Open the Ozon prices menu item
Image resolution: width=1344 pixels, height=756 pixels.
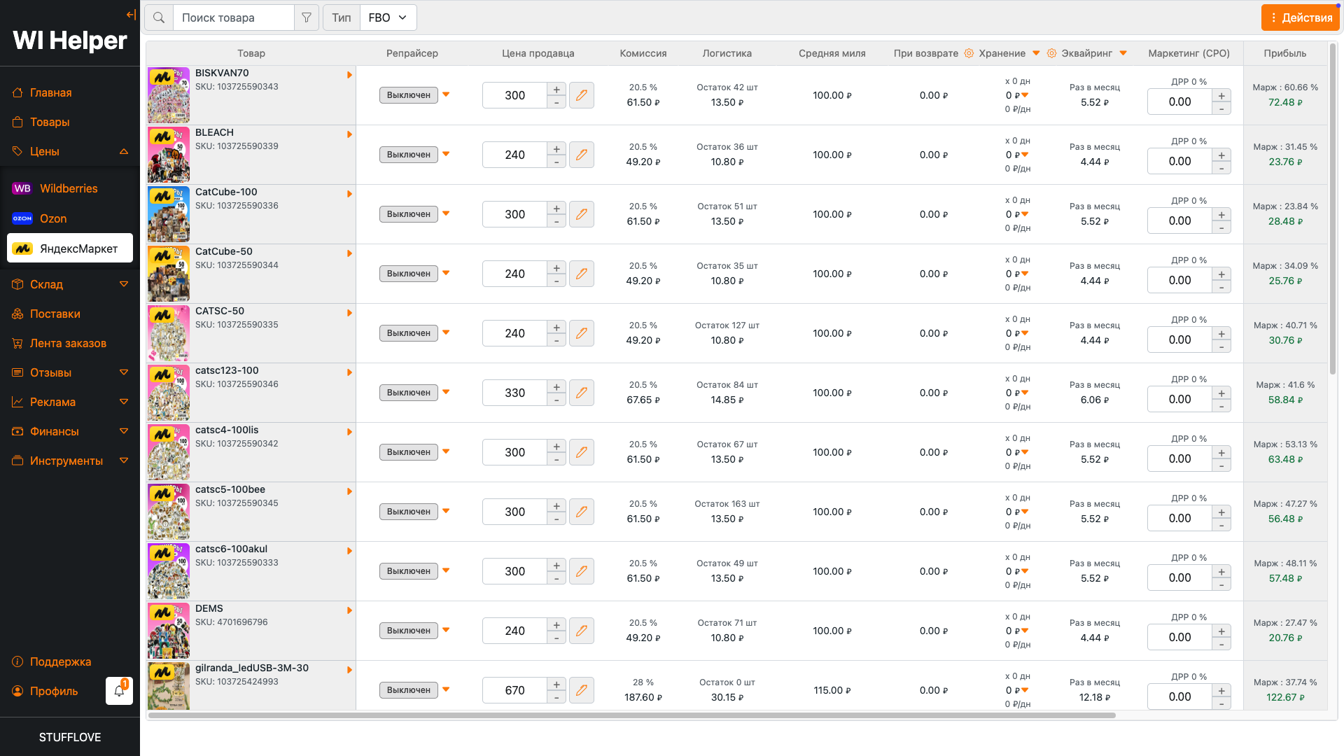[53, 218]
